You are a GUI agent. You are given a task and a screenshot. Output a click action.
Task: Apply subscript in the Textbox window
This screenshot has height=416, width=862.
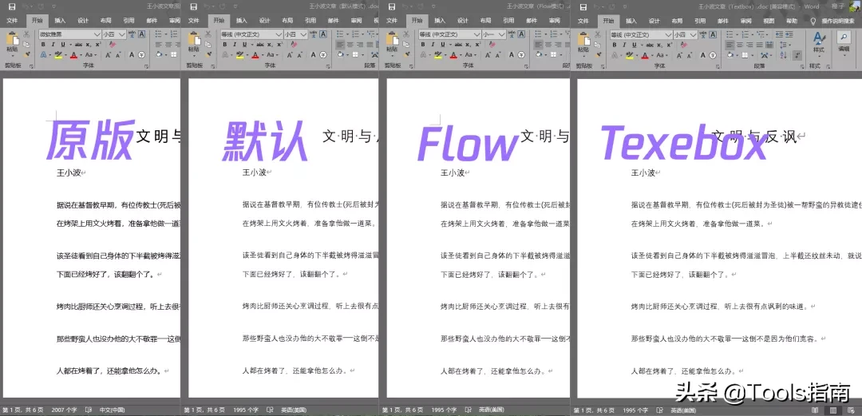(x=660, y=45)
